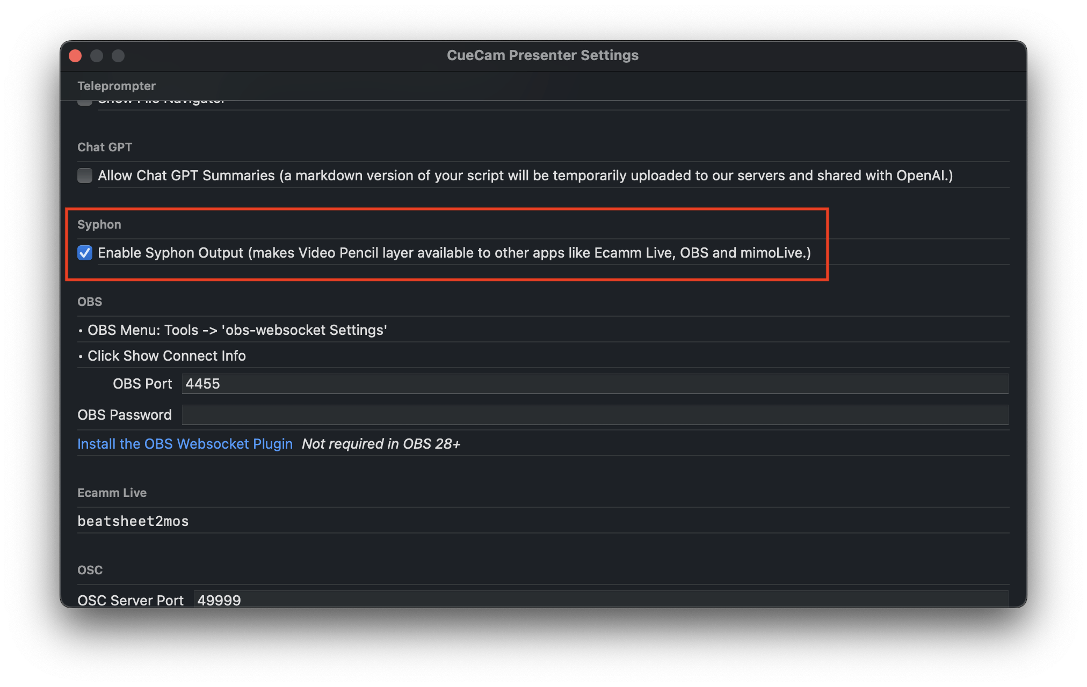Uncheck the Enable Syphon Output checkbox
Image resolution: width=1087 pixels, height=687 pixels.
click(x=85, y=253)
